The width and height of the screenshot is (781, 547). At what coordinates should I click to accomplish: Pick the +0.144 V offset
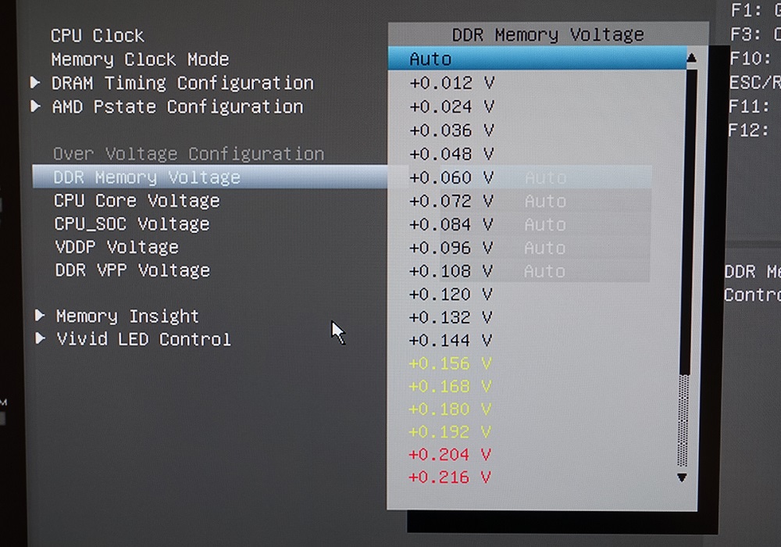(451, 340)
